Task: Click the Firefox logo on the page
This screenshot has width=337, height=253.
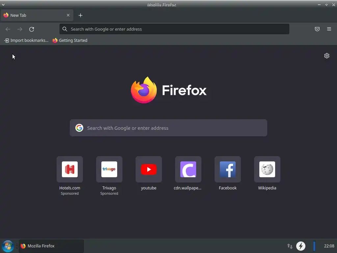Action: (168, 90)
